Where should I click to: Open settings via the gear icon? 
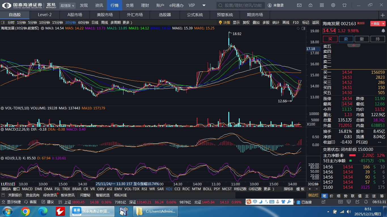coord(333,5)
